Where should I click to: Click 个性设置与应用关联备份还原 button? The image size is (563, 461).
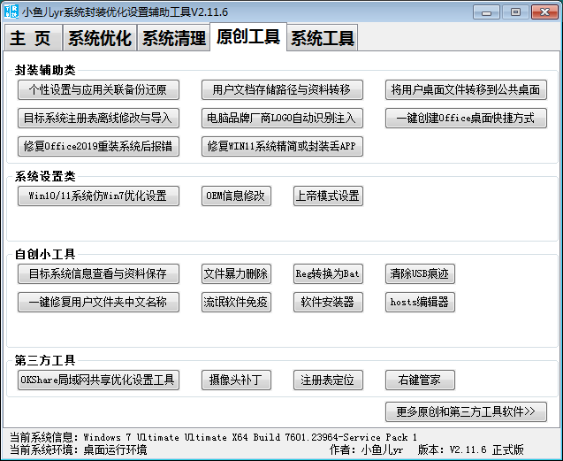98,90
